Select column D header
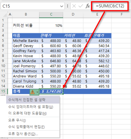 73,14
